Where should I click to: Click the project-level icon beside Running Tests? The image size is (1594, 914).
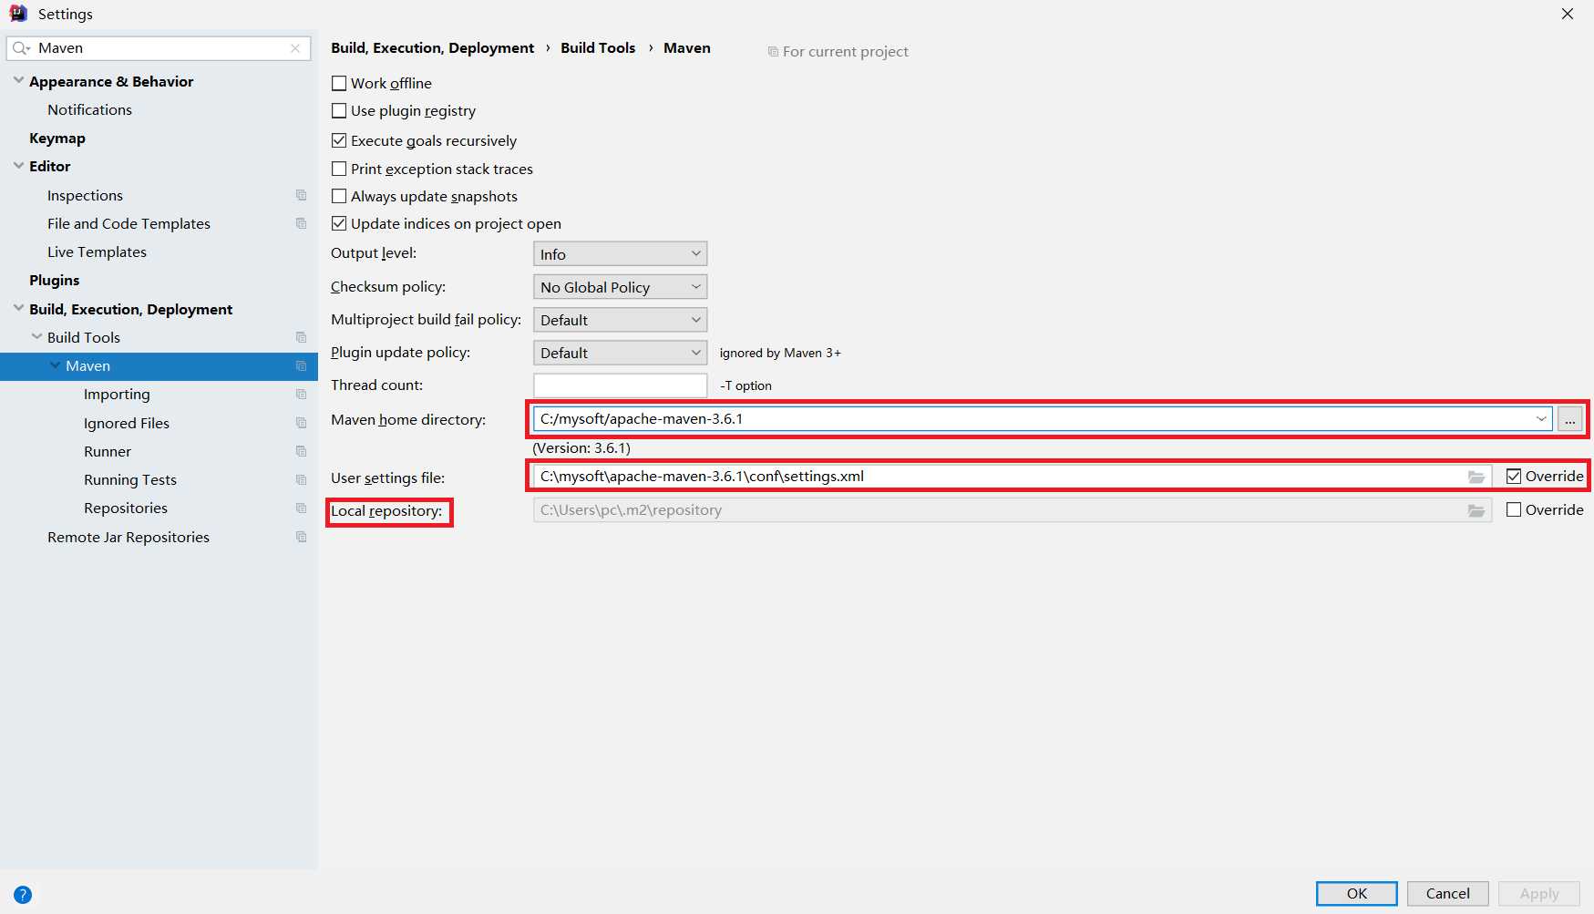pyautogui.click(x=301, y=479)
